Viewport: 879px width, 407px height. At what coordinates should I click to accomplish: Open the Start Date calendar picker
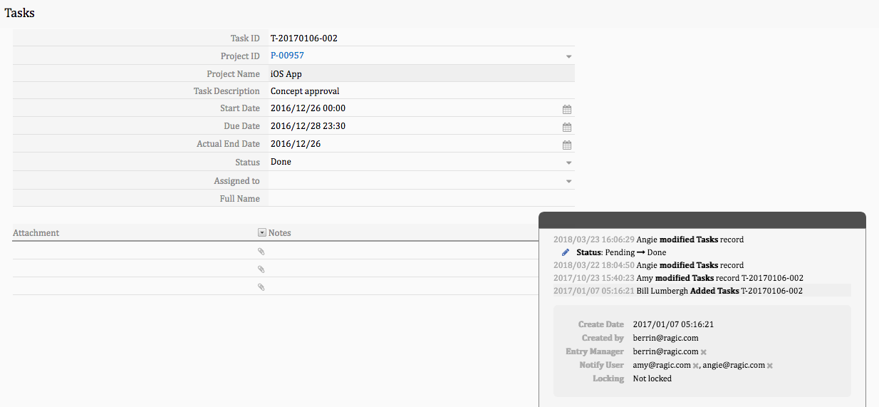coord(567,109)
